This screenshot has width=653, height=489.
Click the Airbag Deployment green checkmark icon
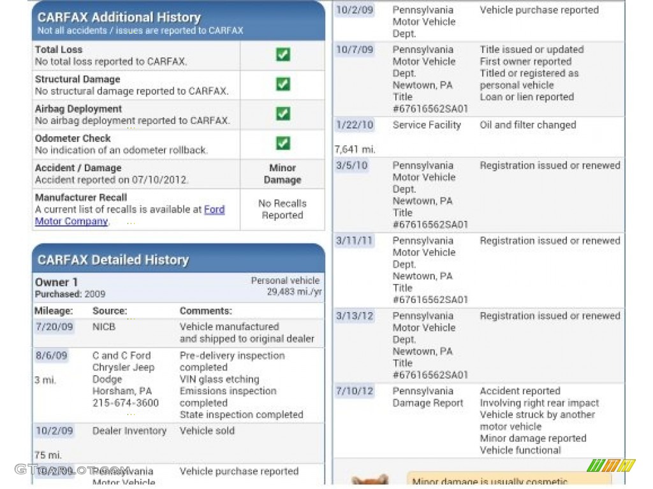(282, 113)
